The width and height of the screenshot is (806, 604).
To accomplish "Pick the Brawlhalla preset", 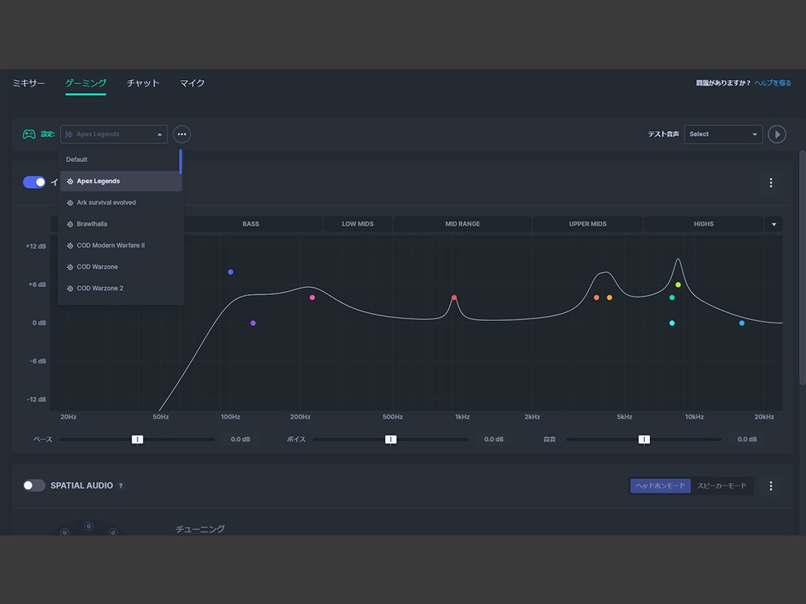I will pyautogui.click(x=120, y=224).
